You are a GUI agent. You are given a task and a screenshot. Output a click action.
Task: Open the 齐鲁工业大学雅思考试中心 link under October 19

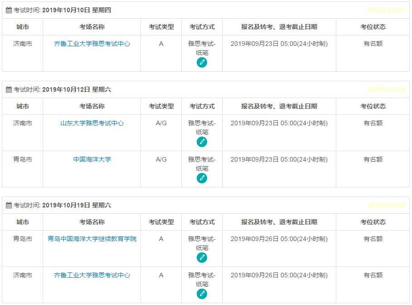[x=92, y=275]
